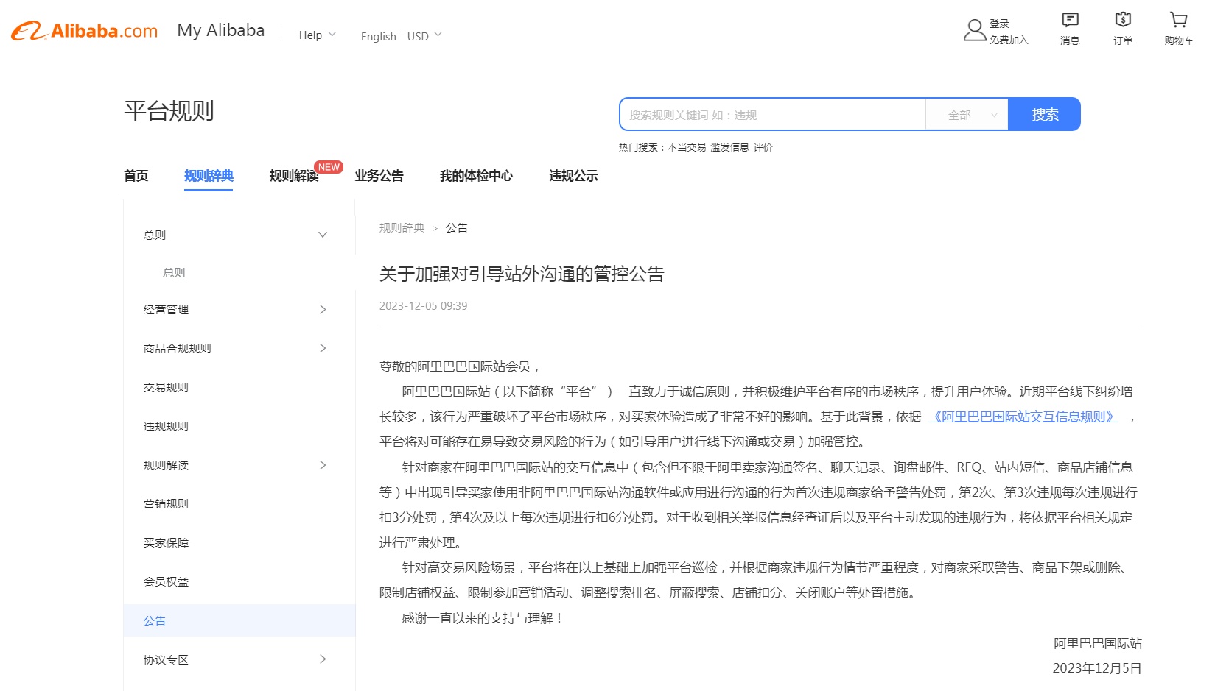1229x691 pixels.
Task: Click the announcement title 关于加强对引导站外沟通的管控公告
Action: click(x=522, y=274)
